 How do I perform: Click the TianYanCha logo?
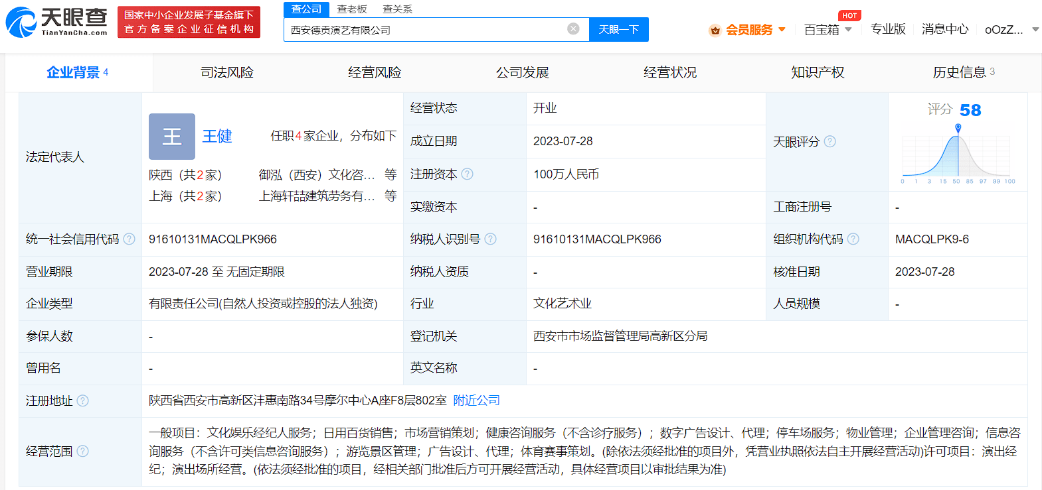[56, 23]
